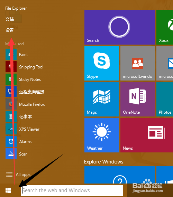Click the Snipping Tool label

point(31,67)
